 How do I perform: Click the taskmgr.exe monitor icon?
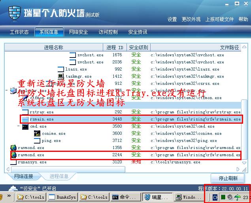pos(61,76)
